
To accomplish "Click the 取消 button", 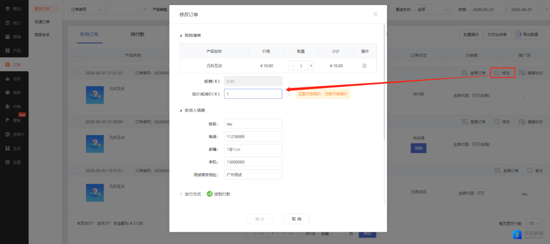I will pos(296,219).
